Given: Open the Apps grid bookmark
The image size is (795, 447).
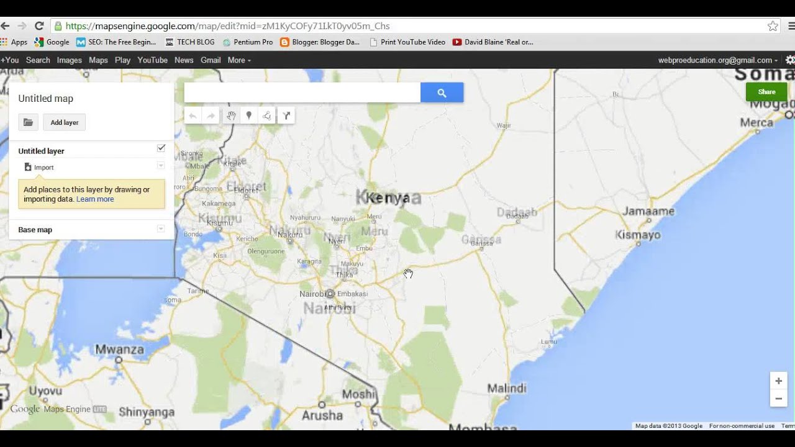Looking at the screenshot, I should pyautogui.click(x=14, y=42).
